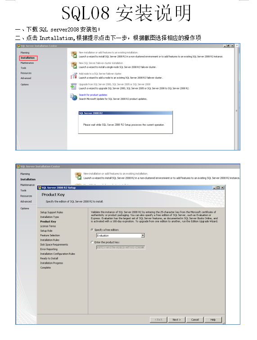Open the Evaluation edition dropdown
Viewport: 257px width, 340px height.
(x=143, y=236)
